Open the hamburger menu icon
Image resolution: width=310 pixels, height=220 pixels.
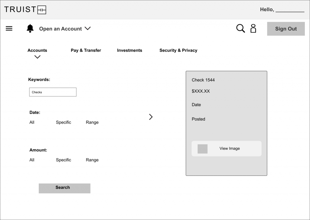pyautogui.click(x=9, y=29)
